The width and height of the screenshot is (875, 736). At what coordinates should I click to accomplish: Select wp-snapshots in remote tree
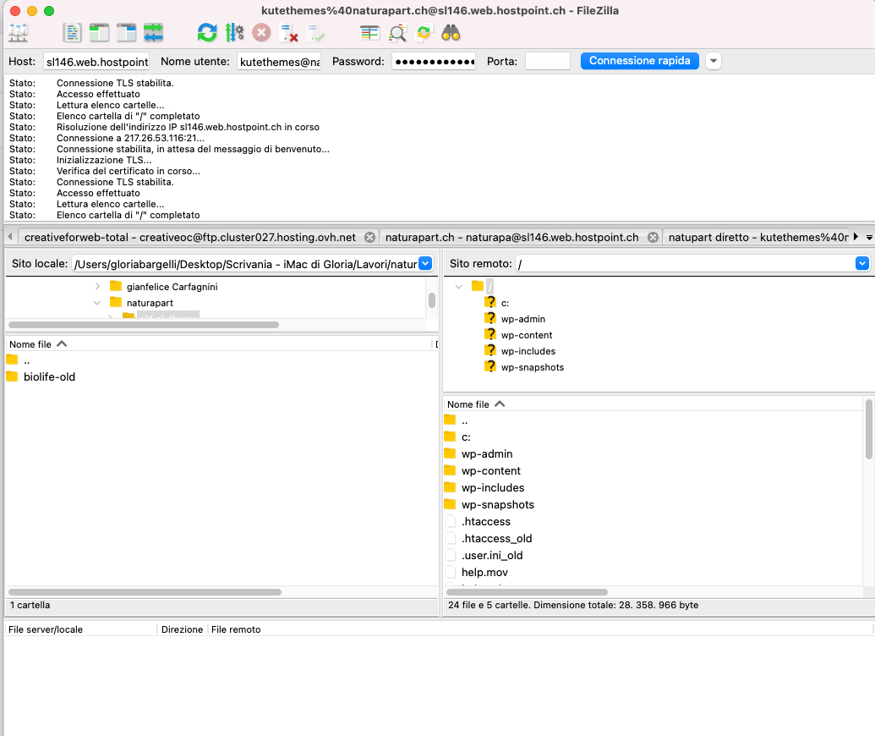pos(533,367)
